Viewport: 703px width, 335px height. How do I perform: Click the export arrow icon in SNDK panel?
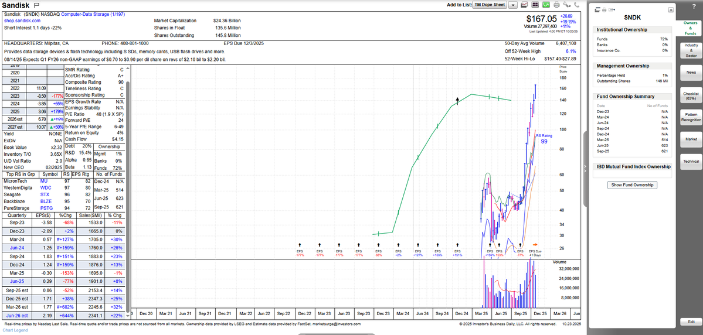click(612, 9)
